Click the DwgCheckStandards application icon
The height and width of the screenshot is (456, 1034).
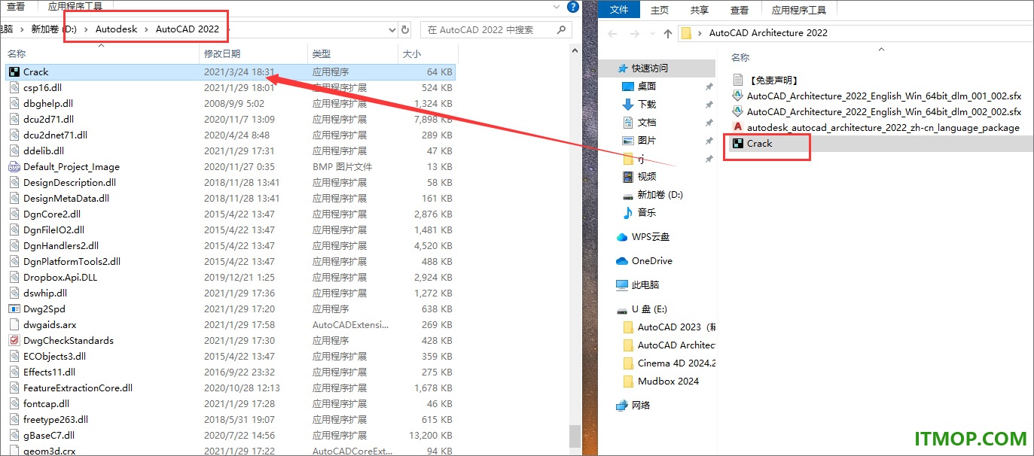[14, 341]
